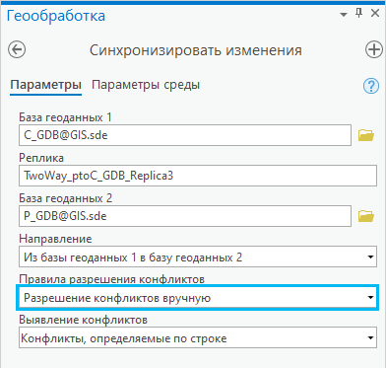Click the Реплика label
Screen dimensions: 386x368
[x=41, y=158]
